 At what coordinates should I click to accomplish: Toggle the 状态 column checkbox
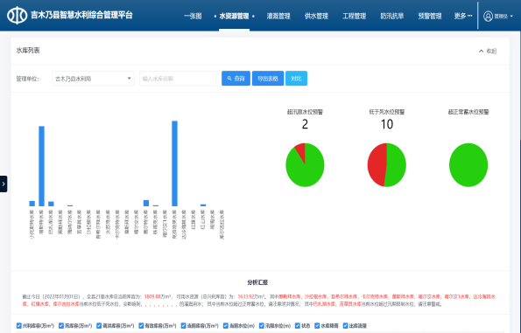pos(298,326)
